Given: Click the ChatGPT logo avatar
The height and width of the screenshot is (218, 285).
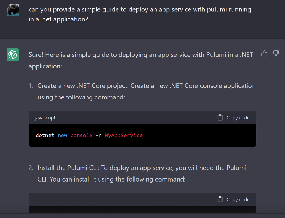Looking at the screenshot, I should tap(13, 55).
